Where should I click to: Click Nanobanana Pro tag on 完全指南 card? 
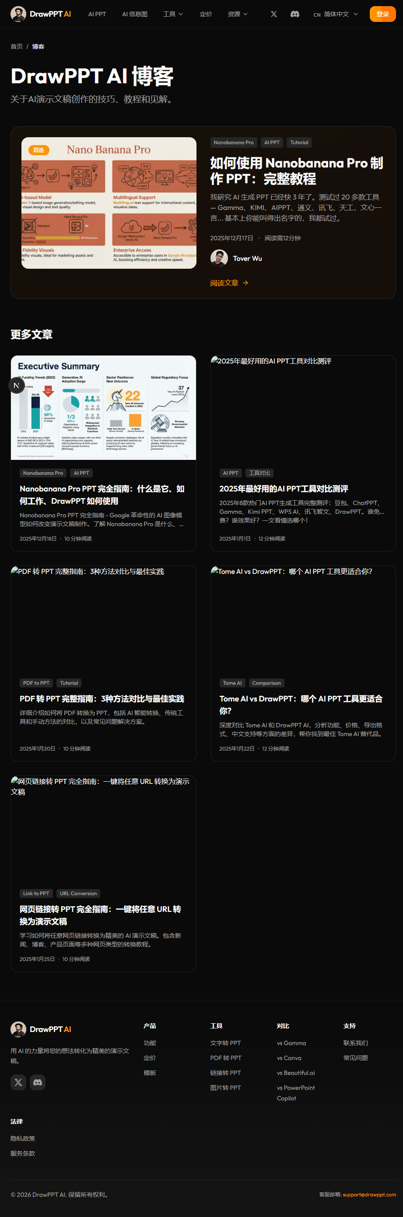coord(43,473)
